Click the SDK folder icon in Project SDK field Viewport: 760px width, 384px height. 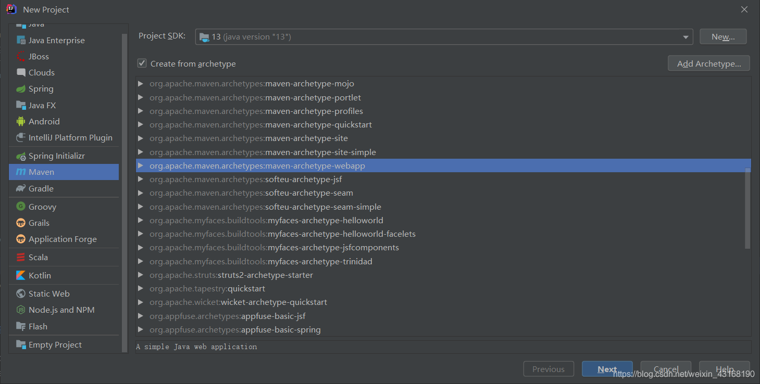point(204,37)
